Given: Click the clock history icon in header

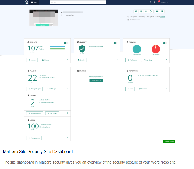Looking at the screenshot, I should click(154, 2).
